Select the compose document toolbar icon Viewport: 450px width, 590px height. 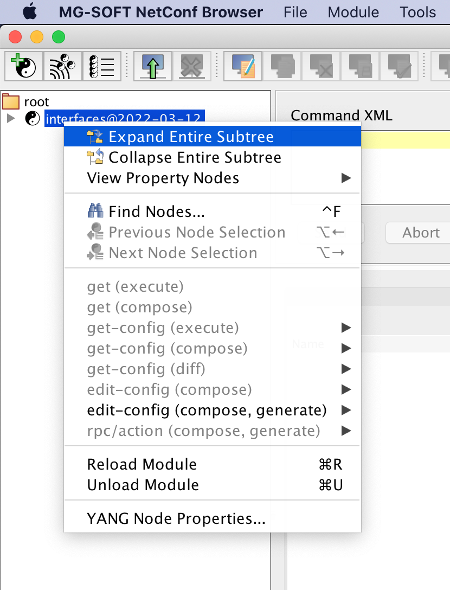coord(242,66)
